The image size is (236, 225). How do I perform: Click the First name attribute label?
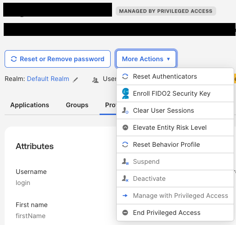point(32,205)
